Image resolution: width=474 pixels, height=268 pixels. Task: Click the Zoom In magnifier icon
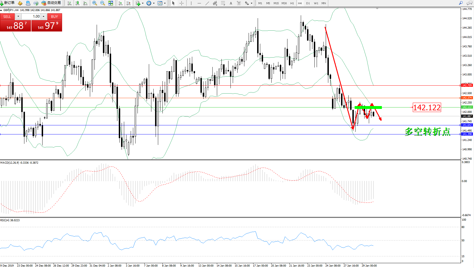(x=95, y=3)
